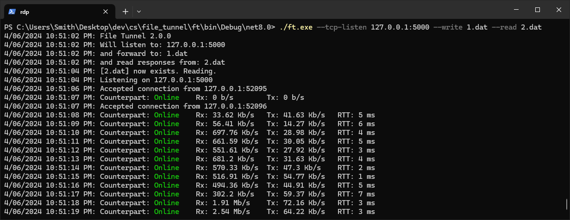Click the Rx: 2.54 Mb/s value
Image resolution: width=570 pixels, height=220 pixels.
(223, 212)
